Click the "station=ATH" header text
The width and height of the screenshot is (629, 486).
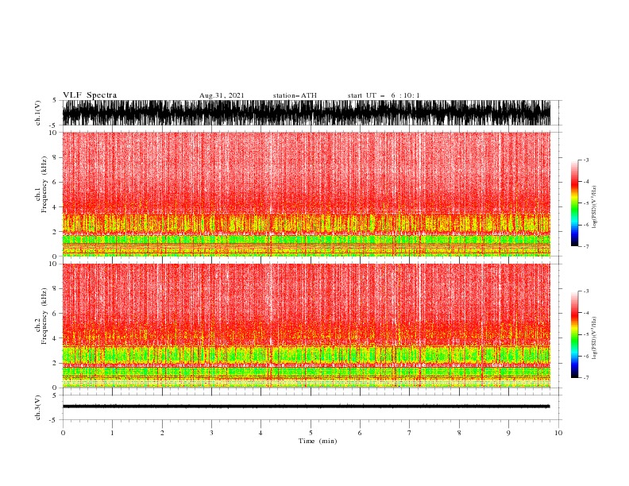pos(295,95)
